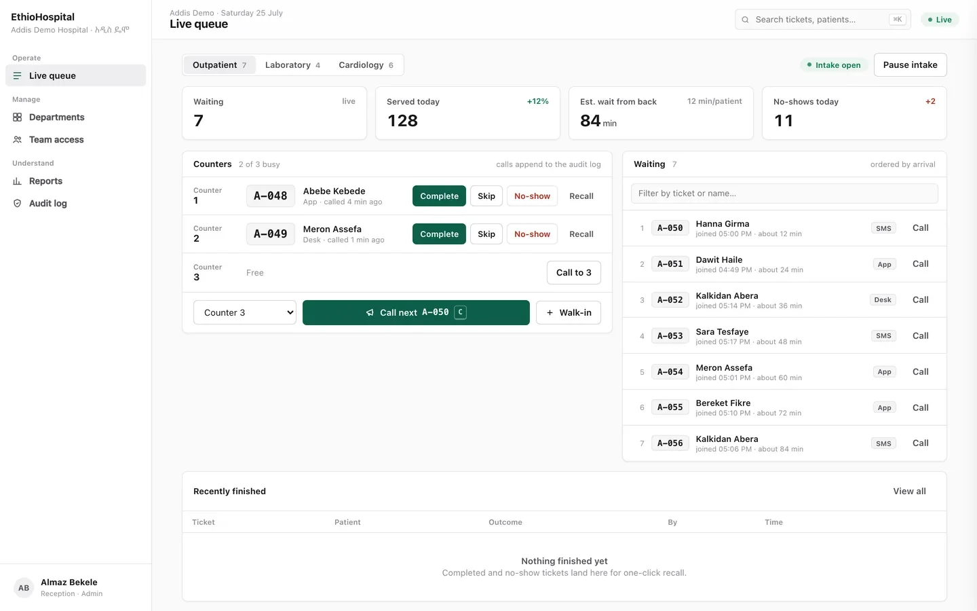Viewport: 977px width, 611px height.
Task: Skip ticket A-049 Meron Assefa
Action: pyautogui.click(x=486, y=234)
